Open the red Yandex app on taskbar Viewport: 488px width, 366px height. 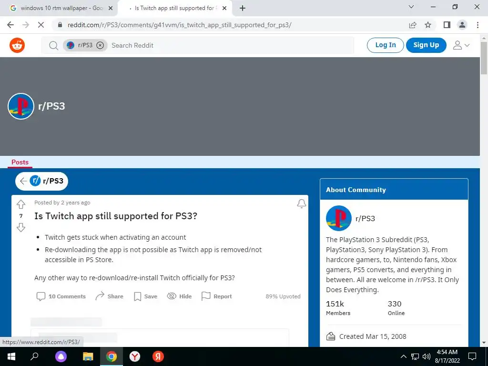tap(158, 356)
